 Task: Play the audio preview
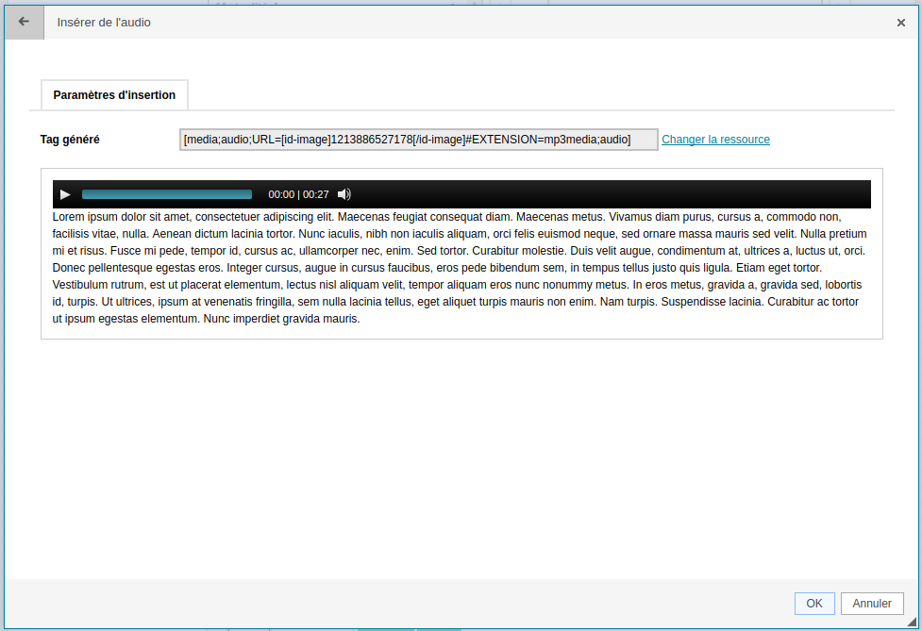click(x=65, y=194)
